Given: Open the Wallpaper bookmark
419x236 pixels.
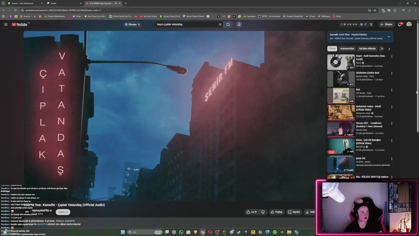Looking at the screenshot, I should pyautogui.click(x=324, y=16).
